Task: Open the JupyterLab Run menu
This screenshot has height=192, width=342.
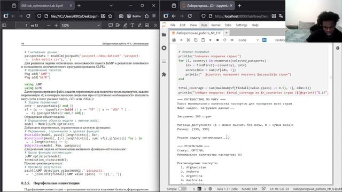Action: 204,25
